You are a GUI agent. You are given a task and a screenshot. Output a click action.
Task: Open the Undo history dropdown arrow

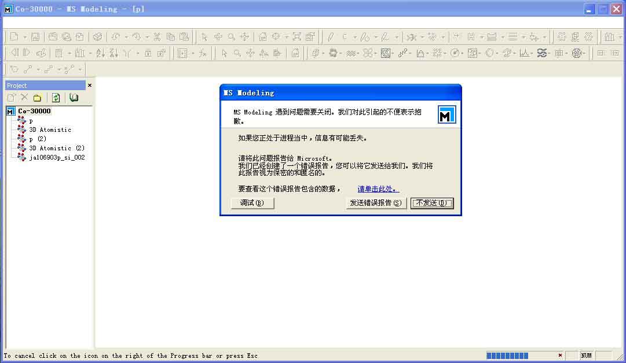coord(126,37)
